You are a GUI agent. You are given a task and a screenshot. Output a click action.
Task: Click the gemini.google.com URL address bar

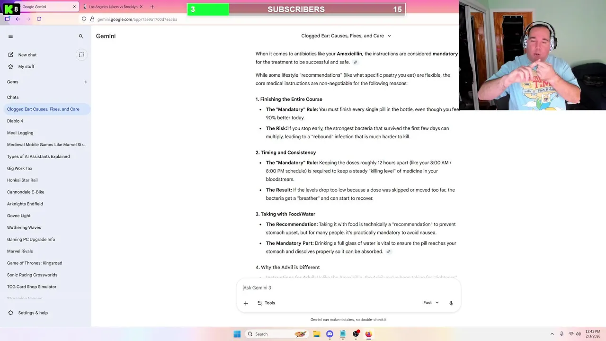[x=137, y=19]
